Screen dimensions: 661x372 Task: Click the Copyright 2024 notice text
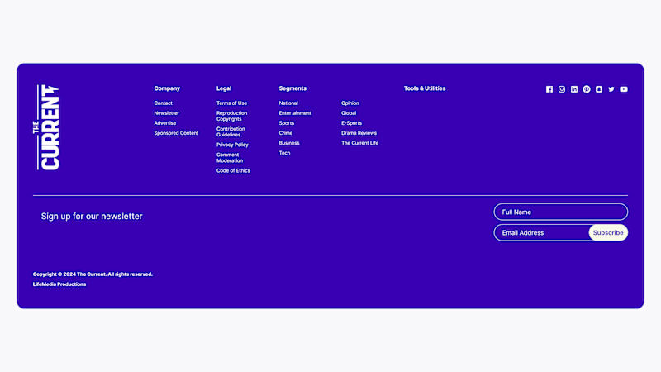pos(93,274)
